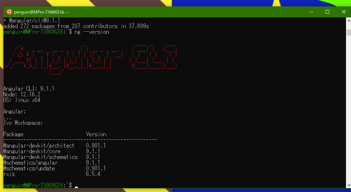Click the window title text penguin@MPro-T398XG16: ~
351x192 pixels.
[41, 12]
